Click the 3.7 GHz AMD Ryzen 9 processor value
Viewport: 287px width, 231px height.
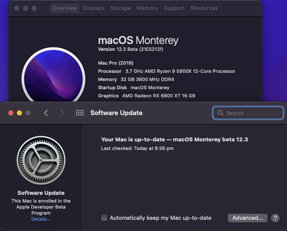click(x=180, y=71)
